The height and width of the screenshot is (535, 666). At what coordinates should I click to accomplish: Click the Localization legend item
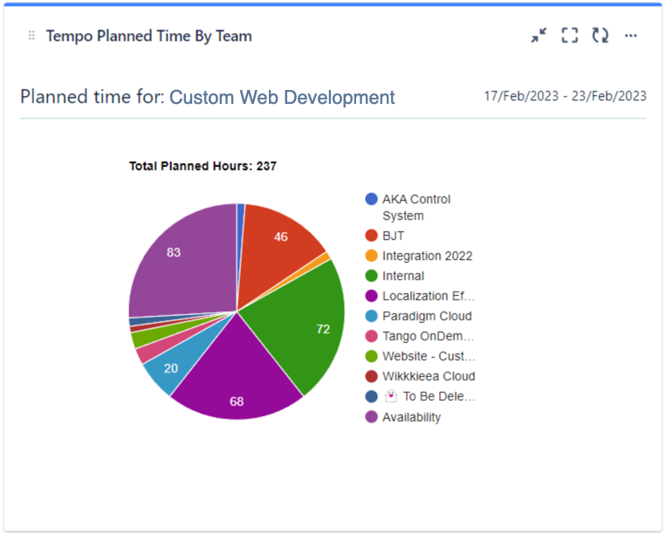click(x=428, y=296)
